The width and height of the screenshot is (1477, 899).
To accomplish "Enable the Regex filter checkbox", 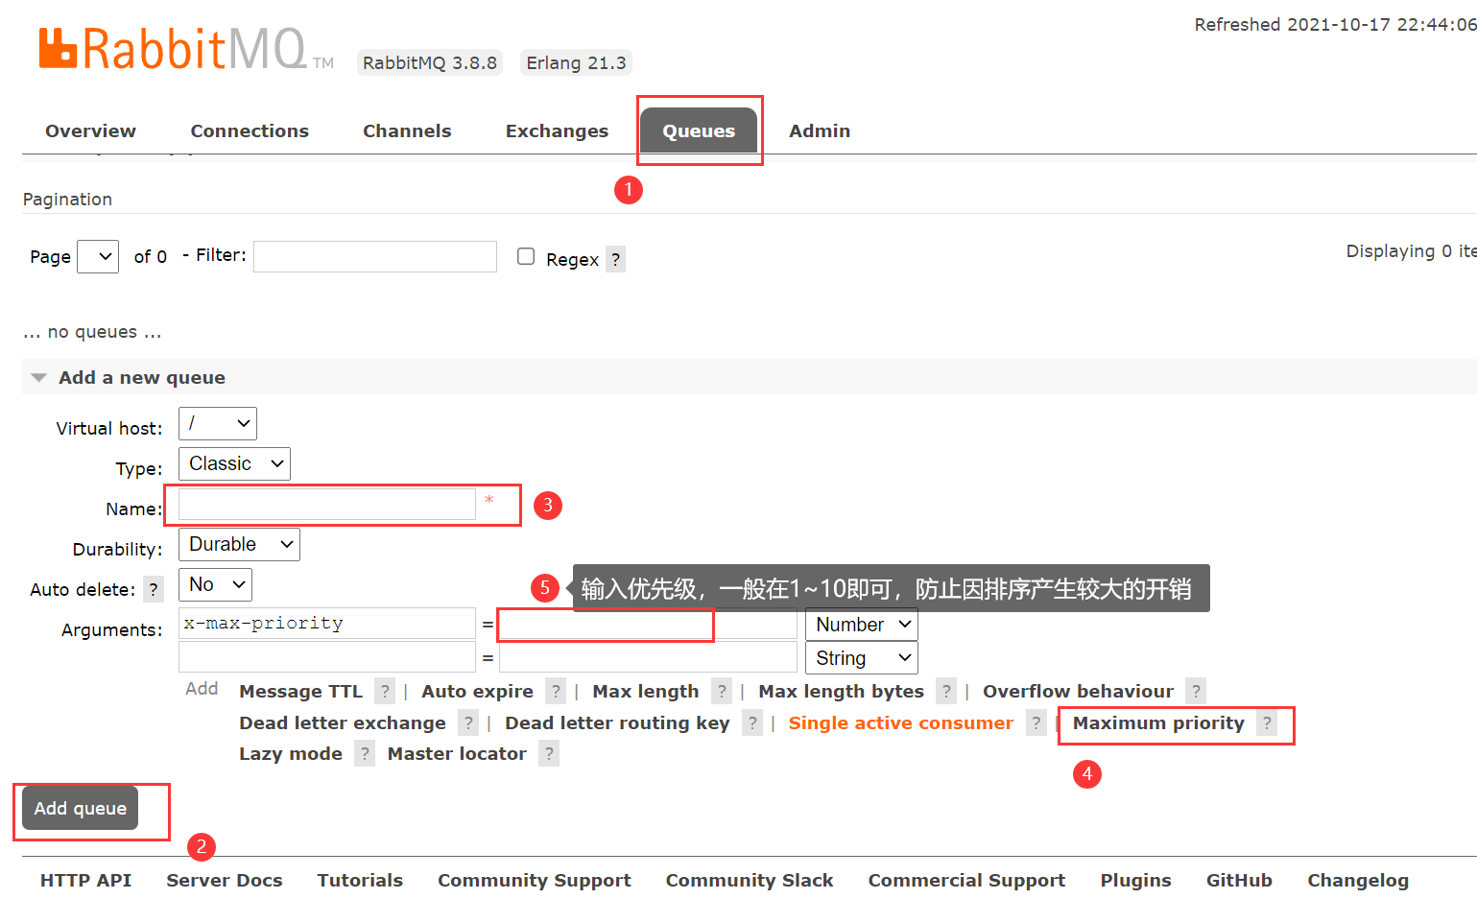I will click(x=526, y=256).
